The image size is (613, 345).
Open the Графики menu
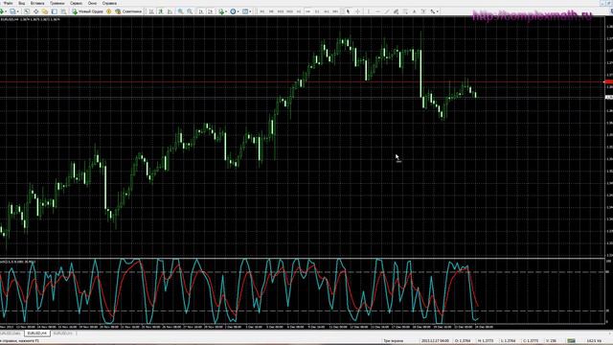57,3
